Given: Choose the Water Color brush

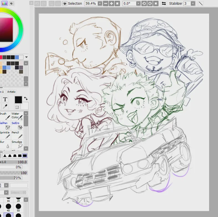Looking at the screenshot, I should tap(17, 116).
